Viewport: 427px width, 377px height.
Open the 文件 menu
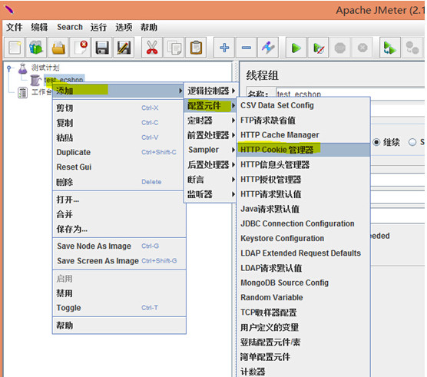(x=15, y=27)
